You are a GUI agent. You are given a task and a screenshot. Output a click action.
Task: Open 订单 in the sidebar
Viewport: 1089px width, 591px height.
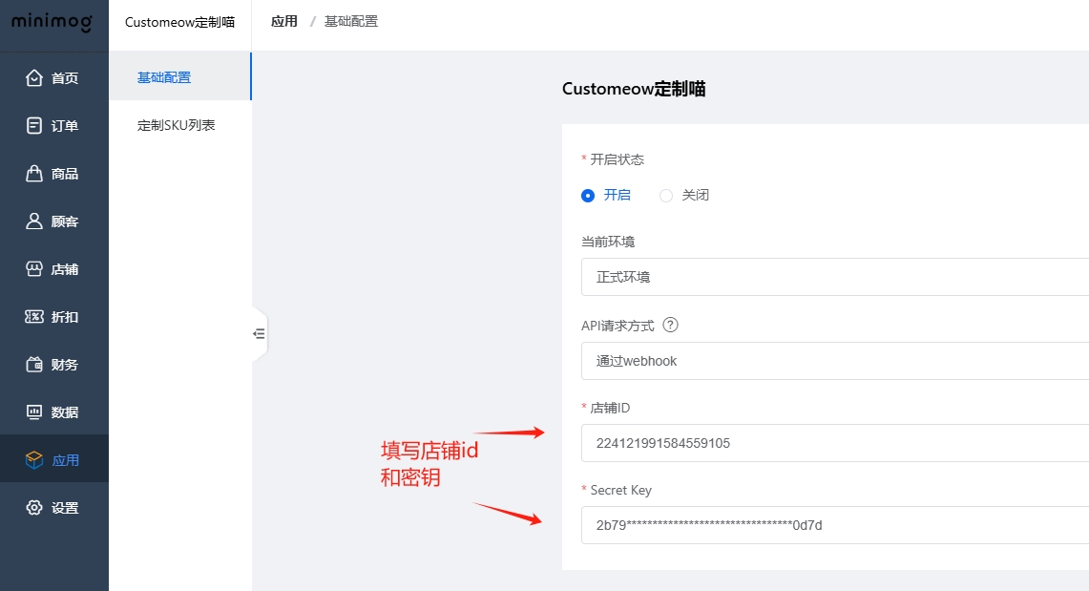(54, 126)
